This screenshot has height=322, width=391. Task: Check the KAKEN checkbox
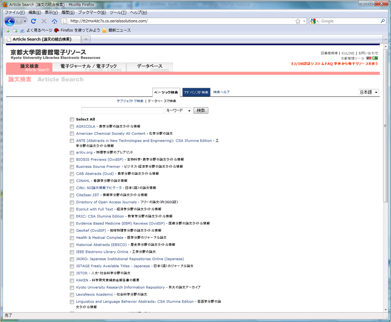[x=72, y=281]
